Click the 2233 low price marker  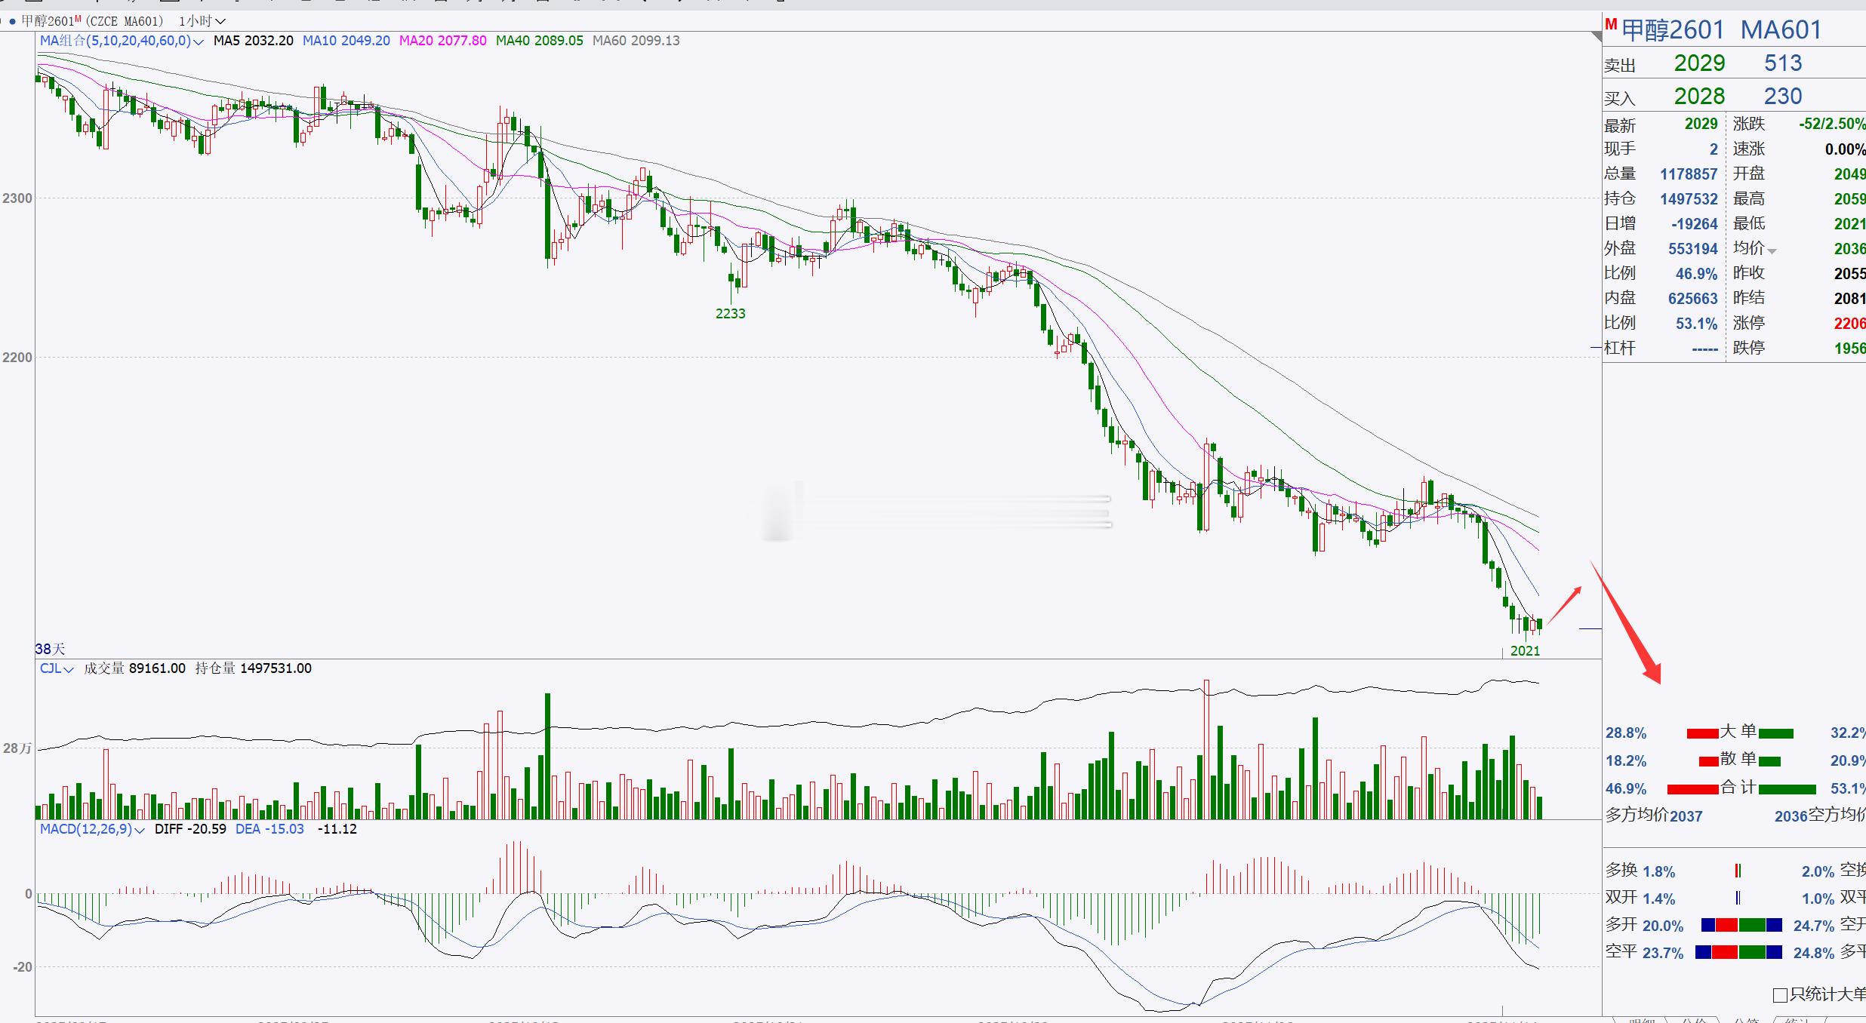tap(730, 314)
